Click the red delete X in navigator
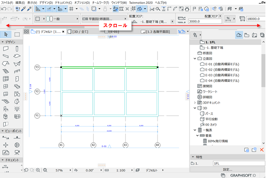This screenshot has height=178, width=267. 262,150
